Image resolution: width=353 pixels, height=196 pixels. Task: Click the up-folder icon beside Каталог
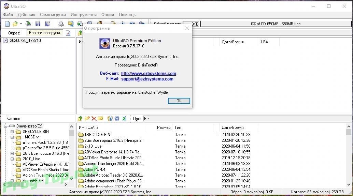click(x=80, y=119)
